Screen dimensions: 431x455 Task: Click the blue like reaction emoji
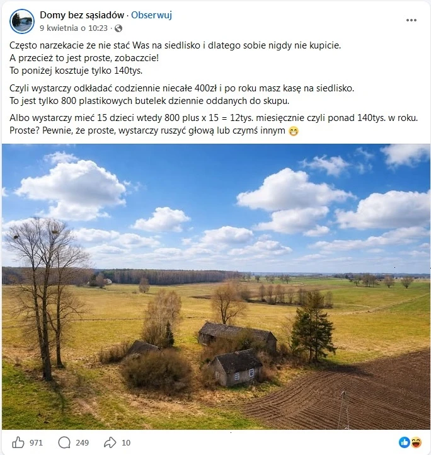405,442
